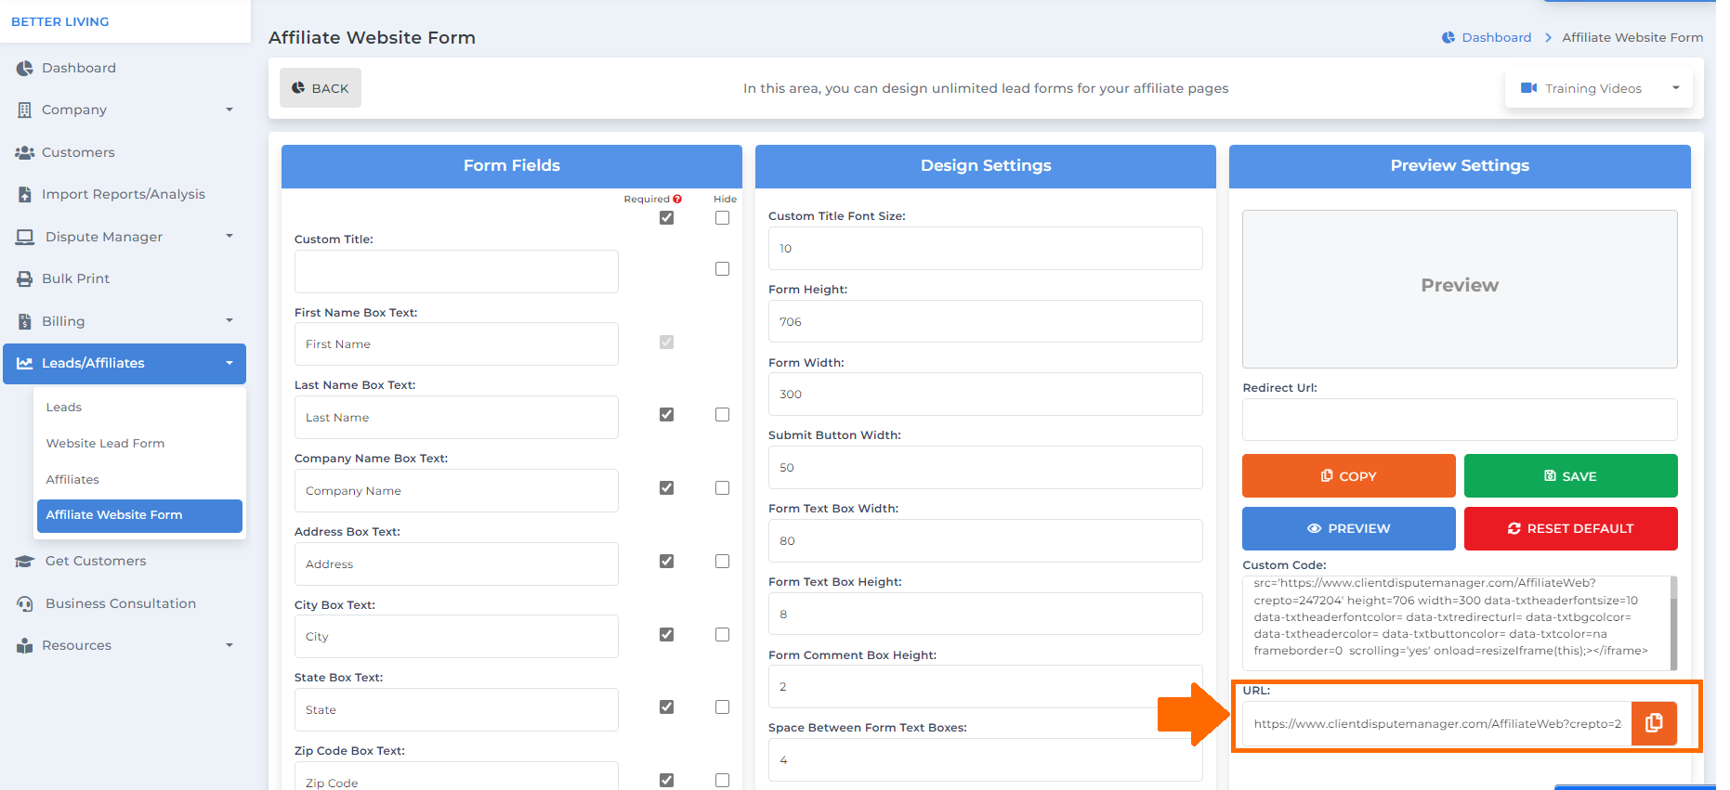Image resolution: width=1730 pixels, height=790 pixels.
Task: Click the Form Text Box Width field
Action: coord(986,540)
